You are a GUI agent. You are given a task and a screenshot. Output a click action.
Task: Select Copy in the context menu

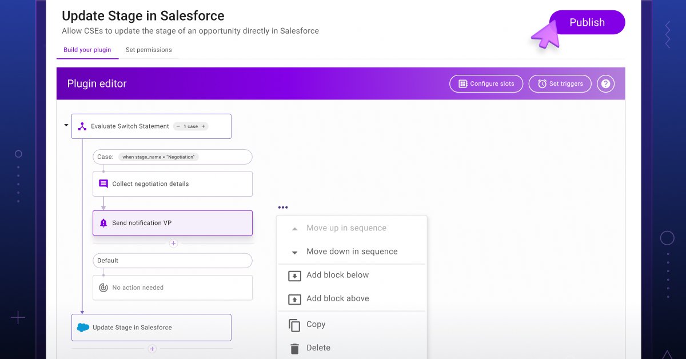316,324
